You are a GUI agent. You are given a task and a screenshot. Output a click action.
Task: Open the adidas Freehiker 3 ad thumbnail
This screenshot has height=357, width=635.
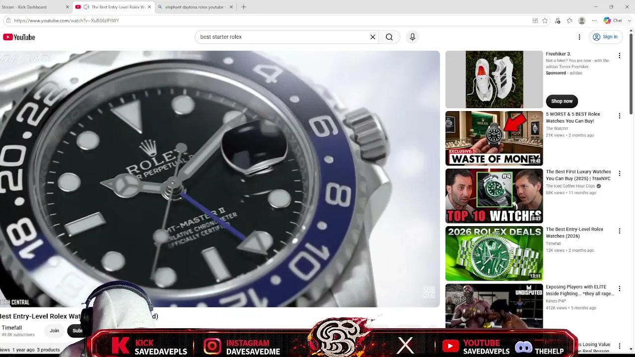(494, 79)
